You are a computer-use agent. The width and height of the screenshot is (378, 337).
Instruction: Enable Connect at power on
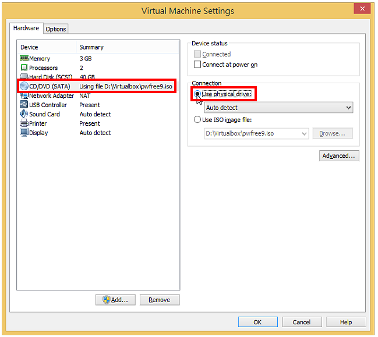198,65
